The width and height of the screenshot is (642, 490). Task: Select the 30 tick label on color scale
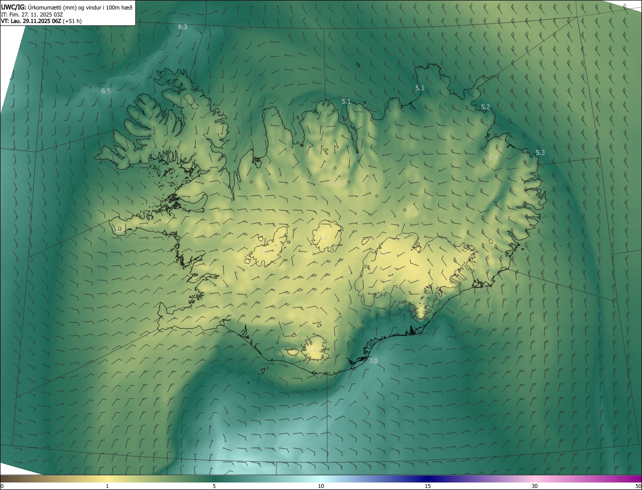coord(535,486)
